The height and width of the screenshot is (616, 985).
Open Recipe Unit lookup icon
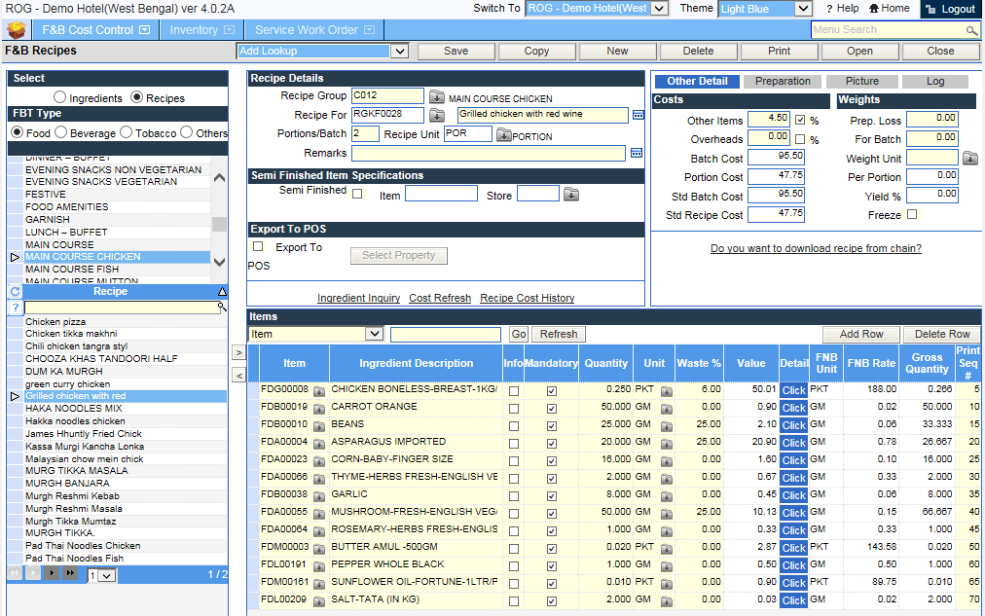pyautogui.click(x=504, y=134)
